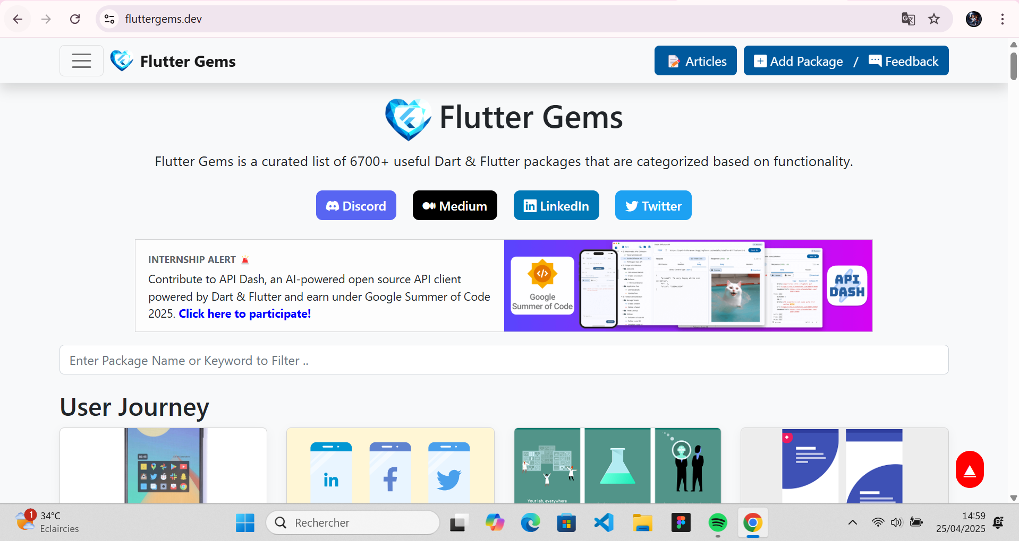Open the social media phones card
Screen dimensions: 1019x541
click(x=390, y=466)
